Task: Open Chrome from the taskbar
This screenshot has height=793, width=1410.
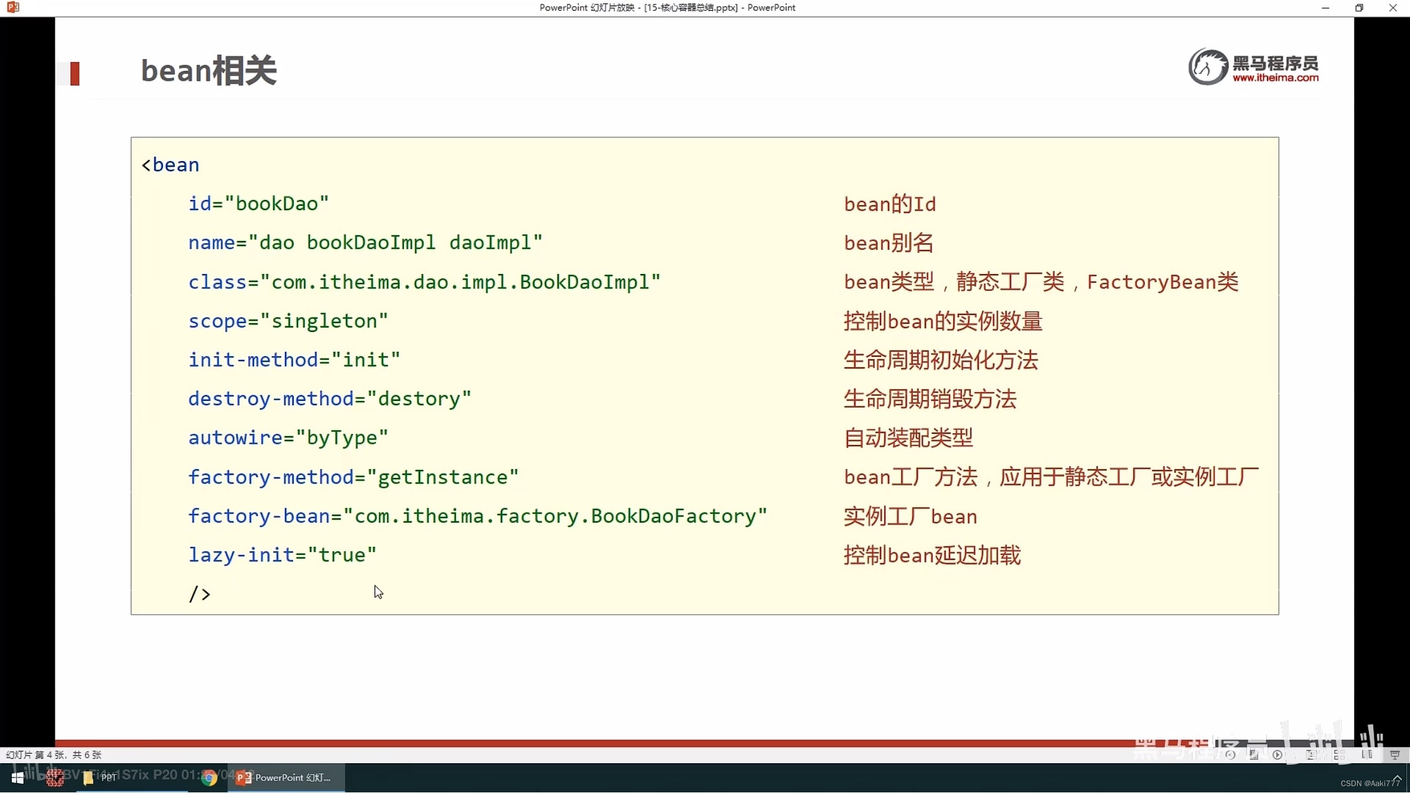Action: pyautogui.click(x=209, y=777)
